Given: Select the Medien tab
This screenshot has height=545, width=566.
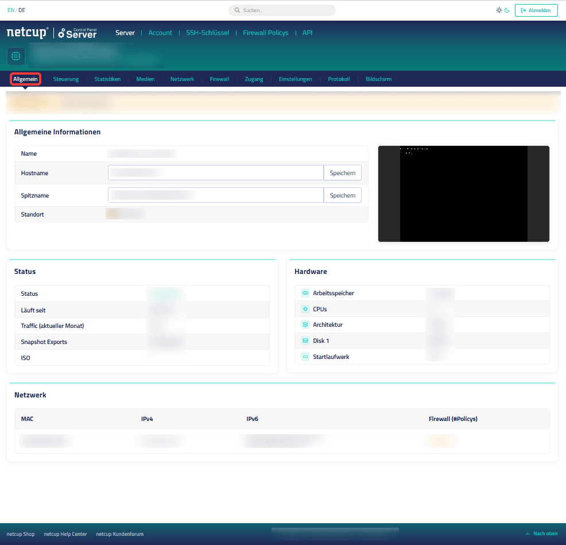Looking at the screenshot, I should (145, 79).
